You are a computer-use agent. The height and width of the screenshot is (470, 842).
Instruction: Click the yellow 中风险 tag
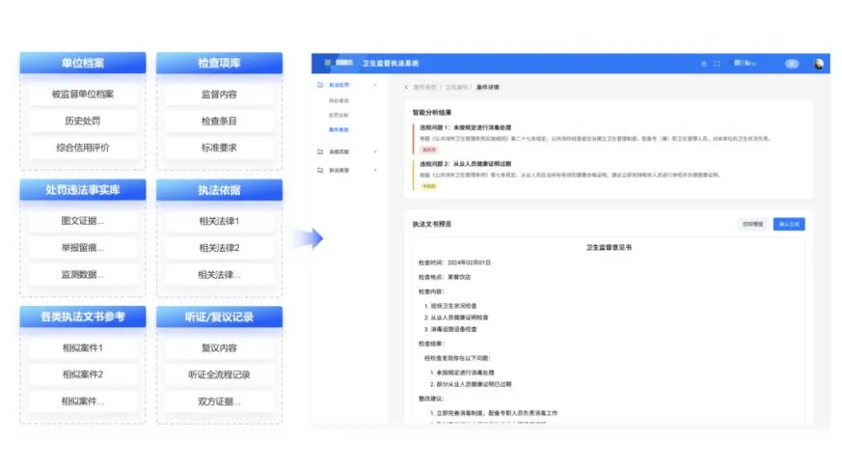pyautogui.click(x=429, y=186)
